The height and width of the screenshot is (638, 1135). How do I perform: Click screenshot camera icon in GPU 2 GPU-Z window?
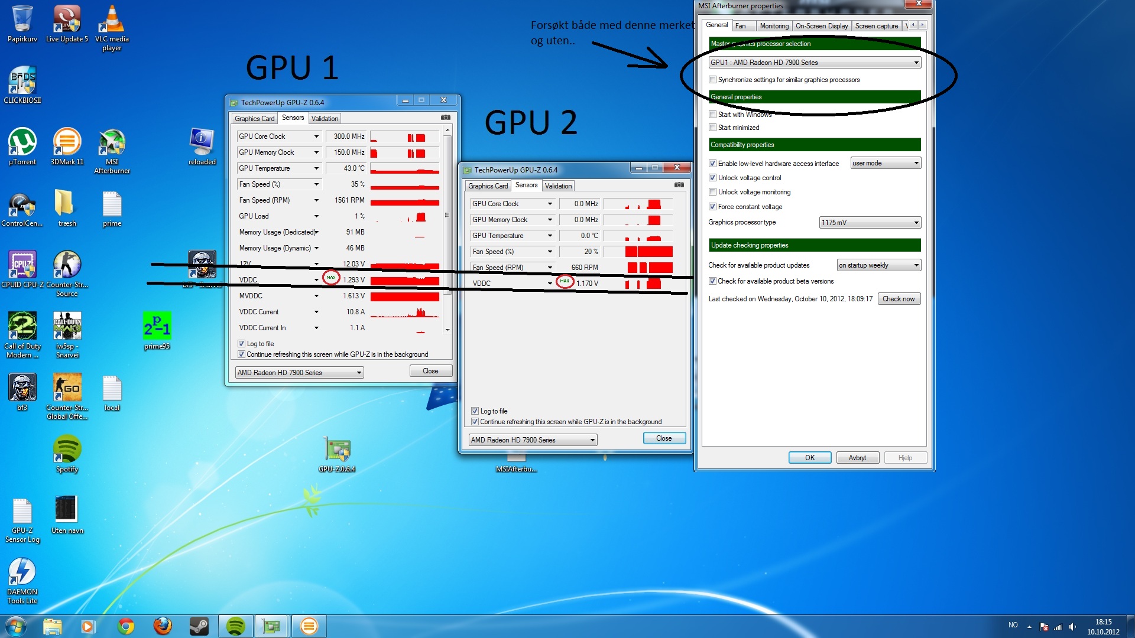(679, 185)
